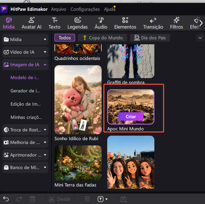Open the Configurações menu

[x=85, y=9]
